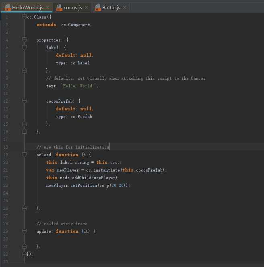Click the cocos.js tab's JS file icon
264x267 pixels.
58,8
